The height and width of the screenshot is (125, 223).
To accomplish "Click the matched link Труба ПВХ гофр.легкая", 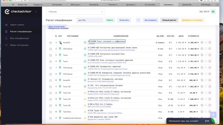I will 105,113.
